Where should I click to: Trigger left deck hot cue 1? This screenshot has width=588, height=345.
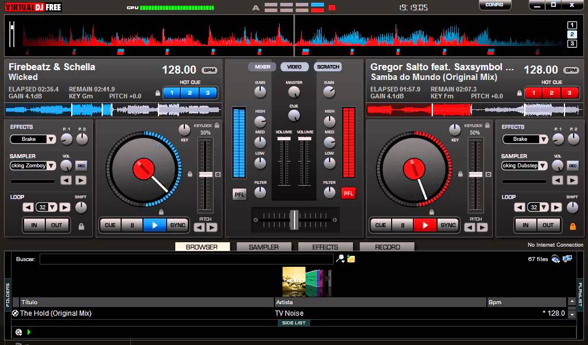(x=172, y=93)
